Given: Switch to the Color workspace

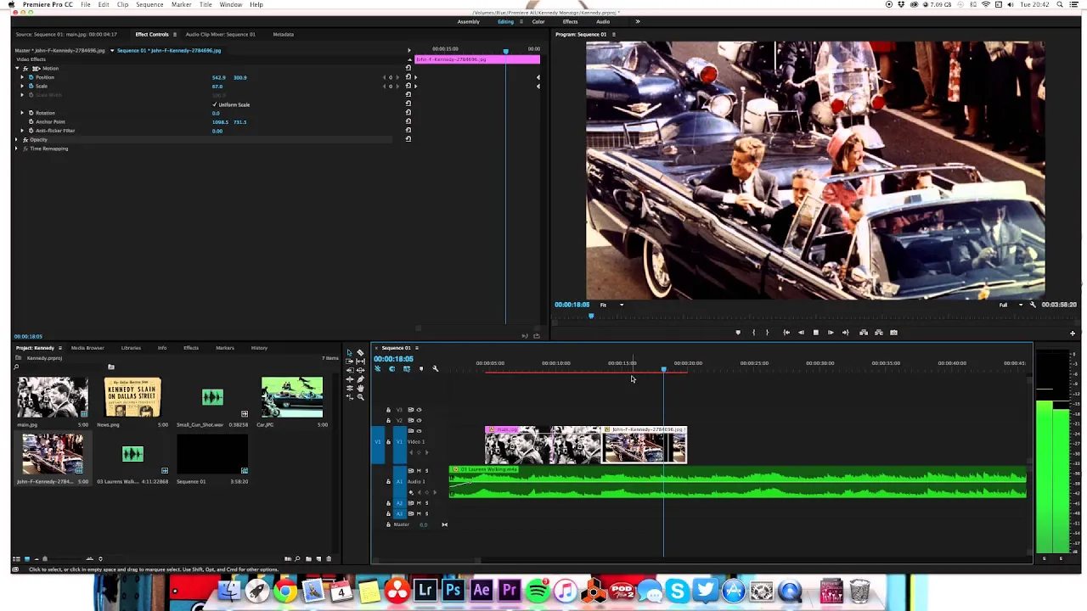Looking at the screenshot, I should pyautogui.click(x=538, y=21).
